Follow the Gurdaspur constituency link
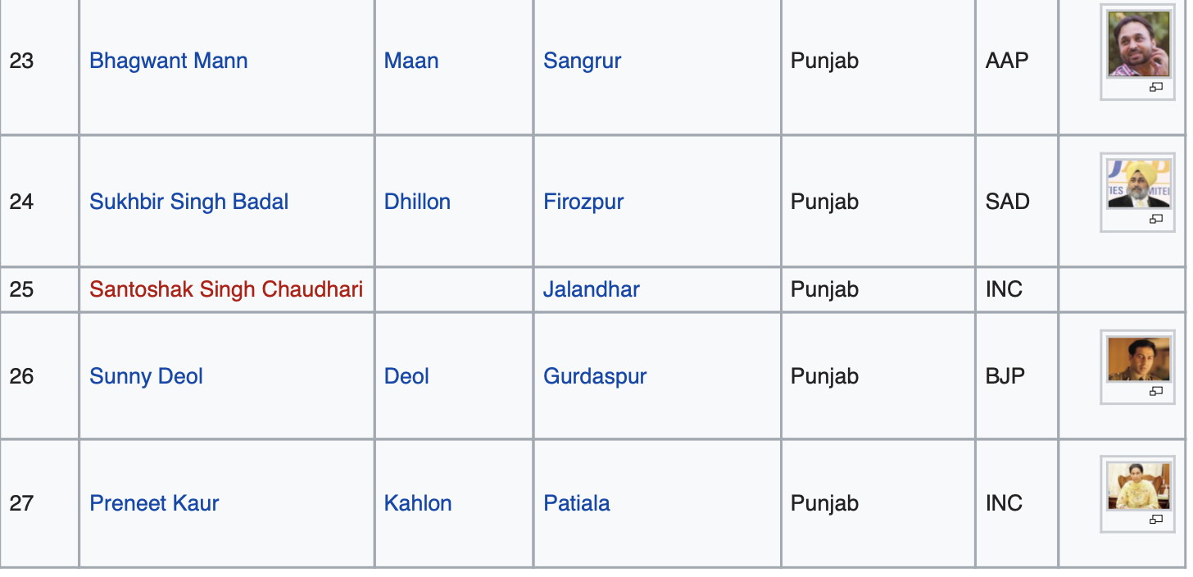This screenshot has width=1193, height=577. pyautogui.click(x=595, y=376)
